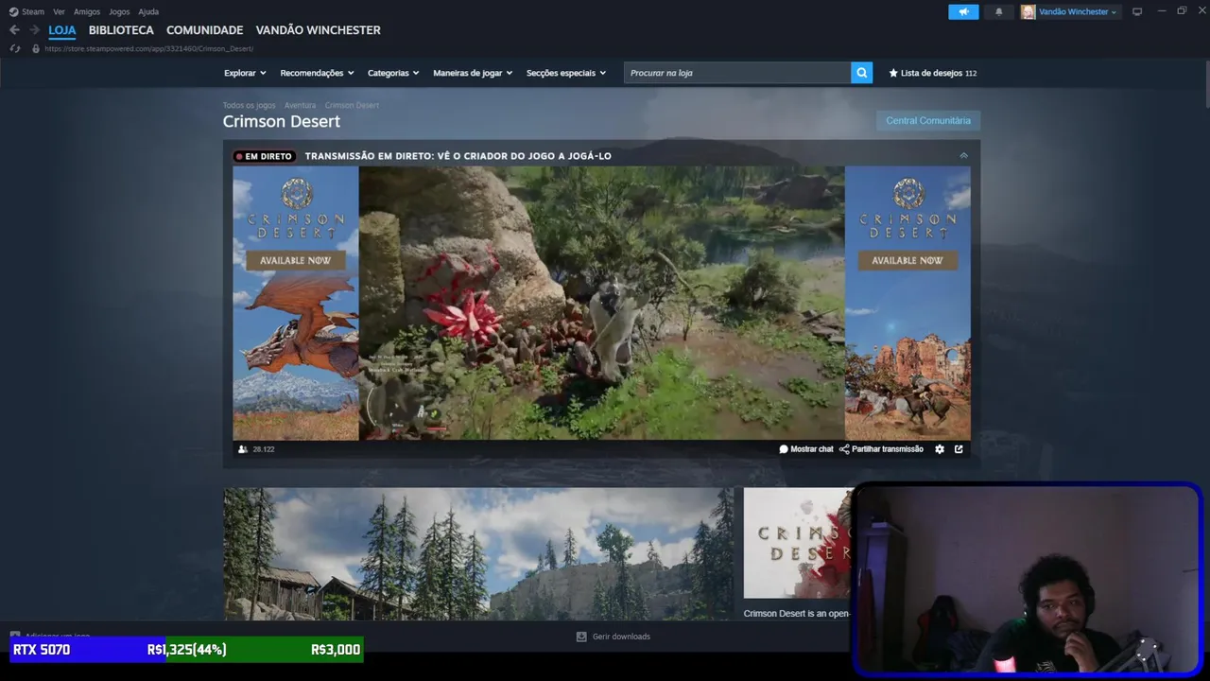The image size is (1210, 681).
Task: Switch to the COMUNIDADE tab
Action: click(204, 30)
